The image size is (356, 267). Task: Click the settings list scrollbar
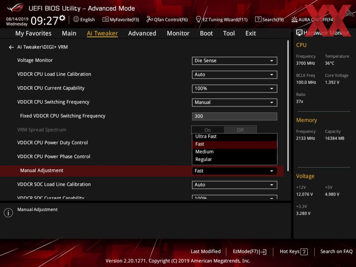coord(288,106)
